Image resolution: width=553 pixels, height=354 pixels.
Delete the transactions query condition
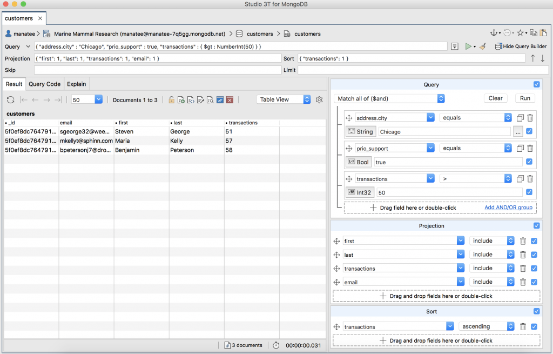click(x=530, y=179)
